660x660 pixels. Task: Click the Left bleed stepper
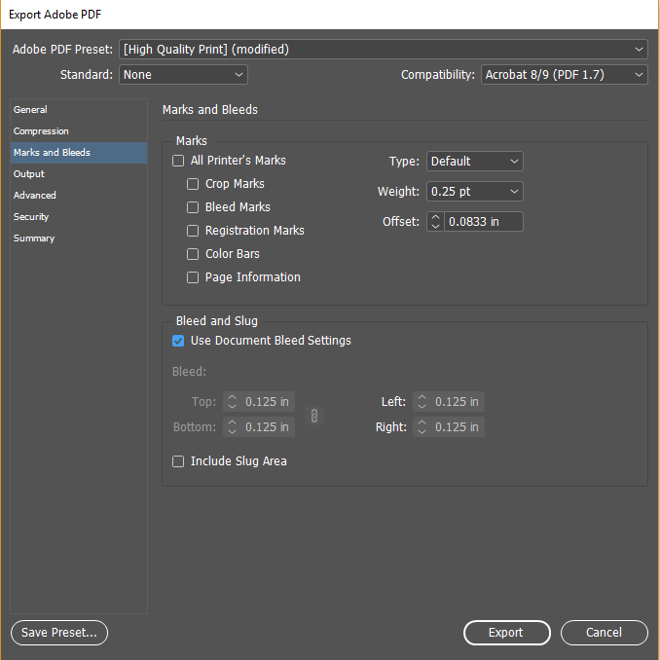[422, 402]
